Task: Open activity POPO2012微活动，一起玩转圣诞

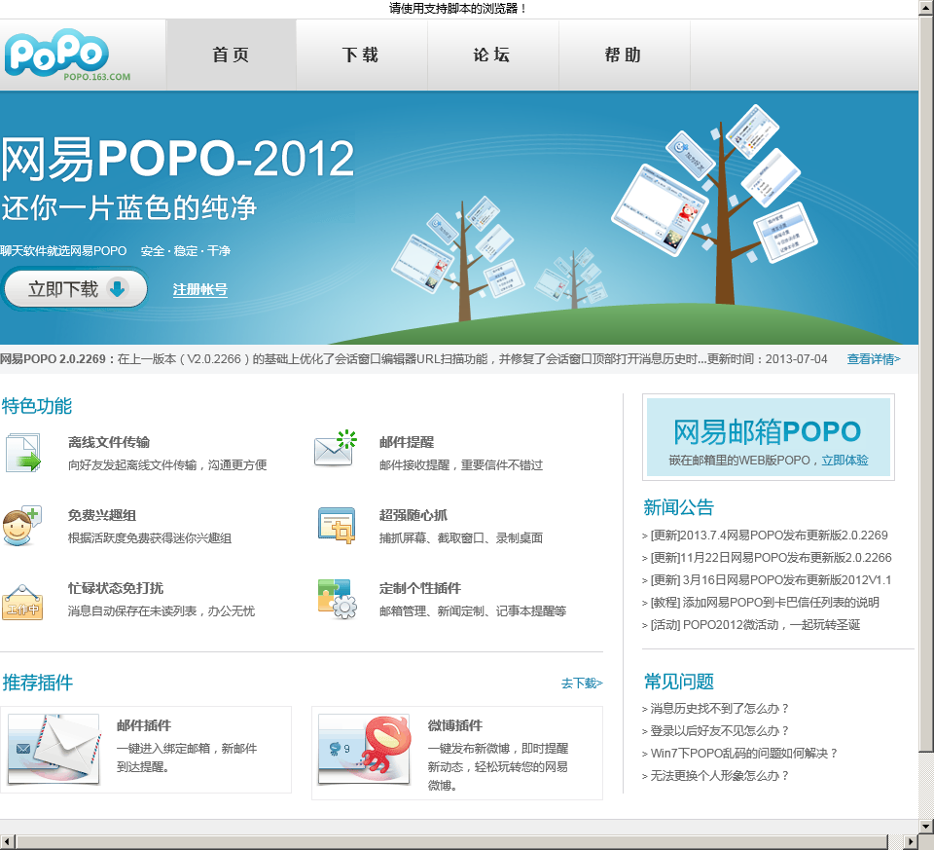Action: 755,625
